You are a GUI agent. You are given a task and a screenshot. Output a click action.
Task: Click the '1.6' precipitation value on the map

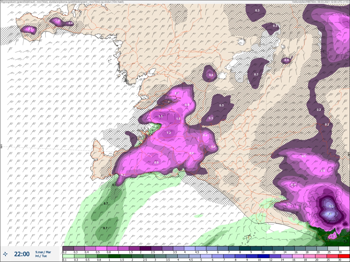tap(161, 116)
